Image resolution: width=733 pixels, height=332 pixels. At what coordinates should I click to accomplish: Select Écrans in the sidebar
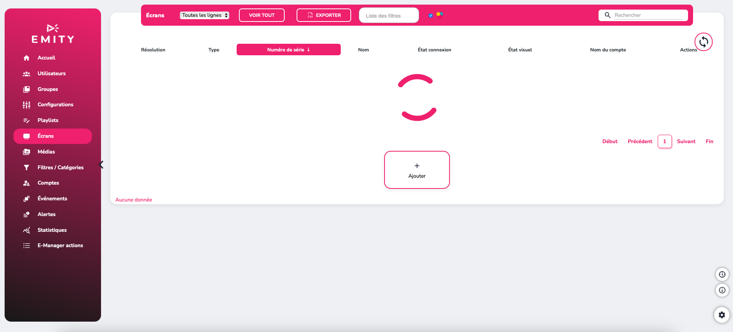tap(53, 136)
